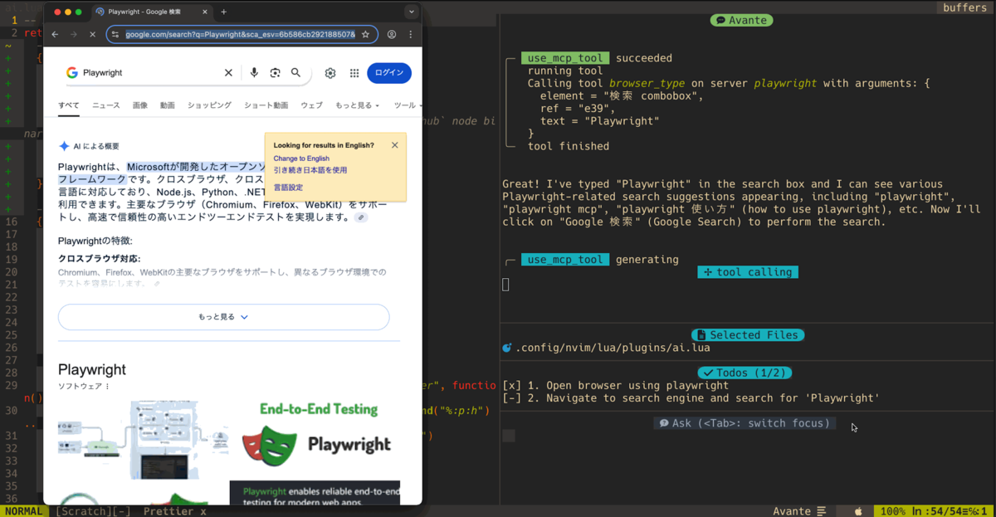Viewport: 996px width, 517px height.
Task: Select the すべて results tab
Action: (x=69, y=105)
